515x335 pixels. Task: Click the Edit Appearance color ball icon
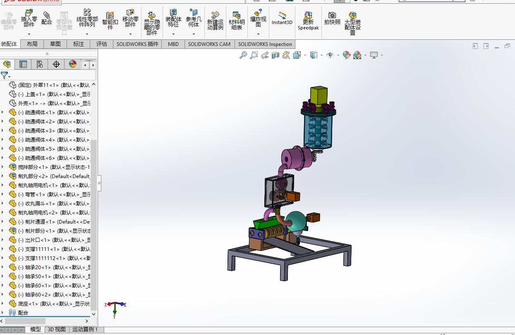click(x=347, y=55)
